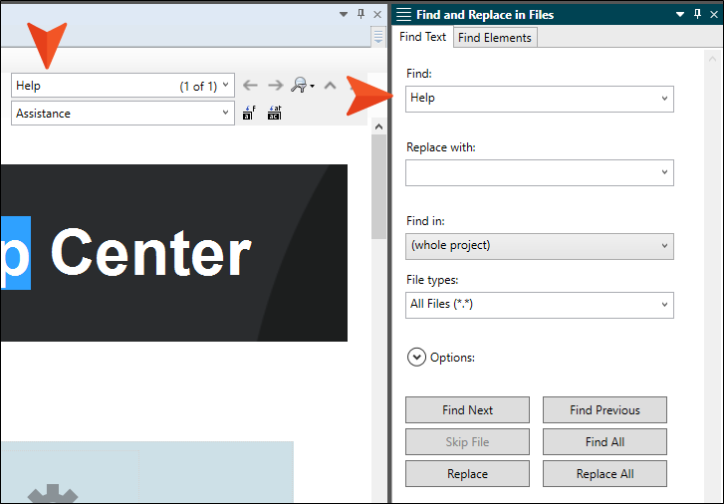Click the replace all occurrences icon
This screenshot has height=504, width=724.
tap(275, 113)
